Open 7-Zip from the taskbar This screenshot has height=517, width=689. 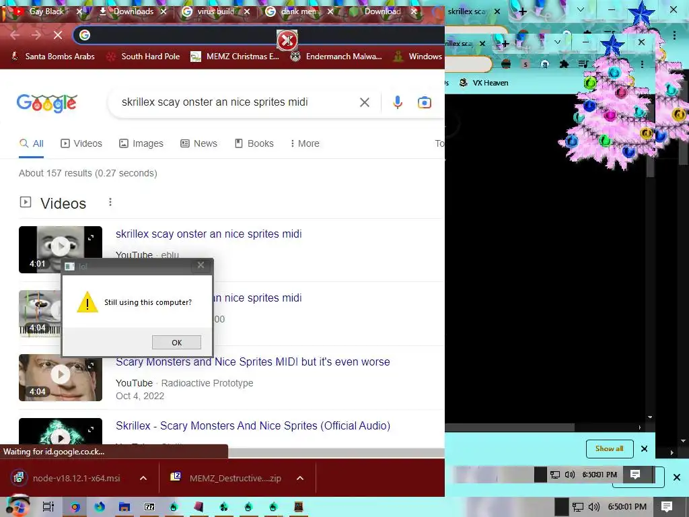pyautogui.click(x=149, y=507)
